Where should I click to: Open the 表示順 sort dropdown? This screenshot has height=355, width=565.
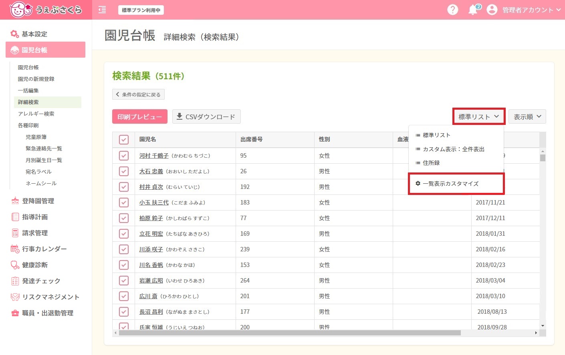[x=527, y=116]
